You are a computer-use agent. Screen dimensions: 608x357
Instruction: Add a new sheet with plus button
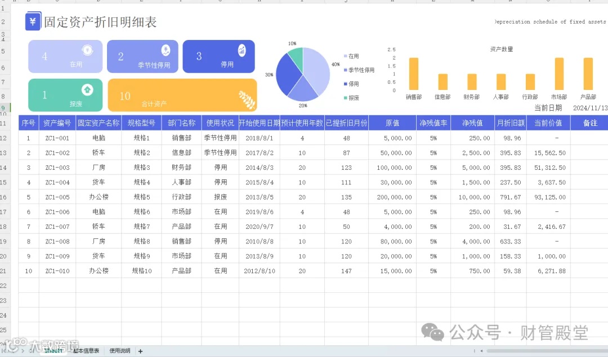click(x=140, y=351)
